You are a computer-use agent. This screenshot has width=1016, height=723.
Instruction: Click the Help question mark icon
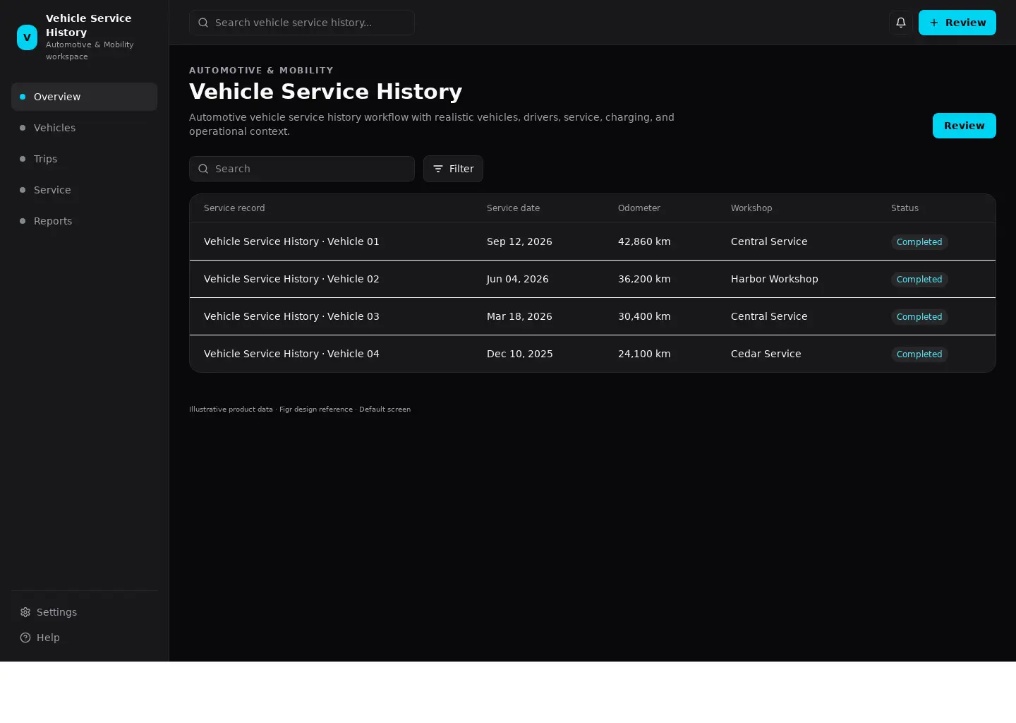[x=25, y=638]
